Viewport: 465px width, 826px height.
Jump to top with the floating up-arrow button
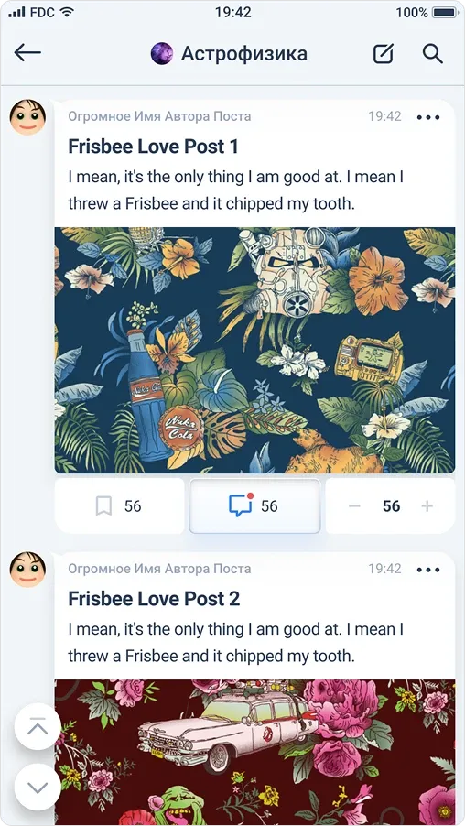pyautogui.click(x=38, y=726)
